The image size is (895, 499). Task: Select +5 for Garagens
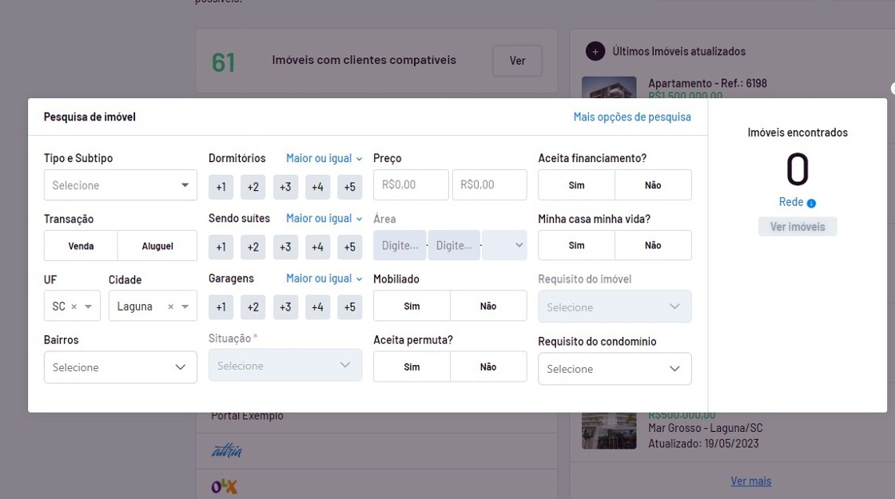tap(349, 307)
